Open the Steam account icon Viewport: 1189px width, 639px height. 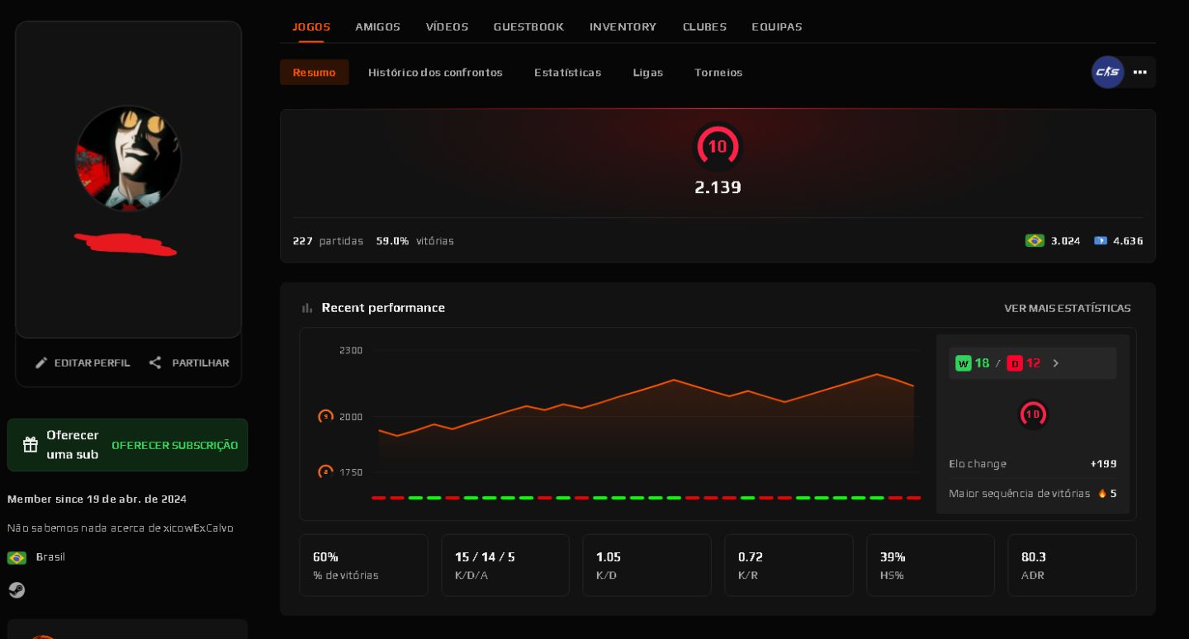click(x=17, y=590)
